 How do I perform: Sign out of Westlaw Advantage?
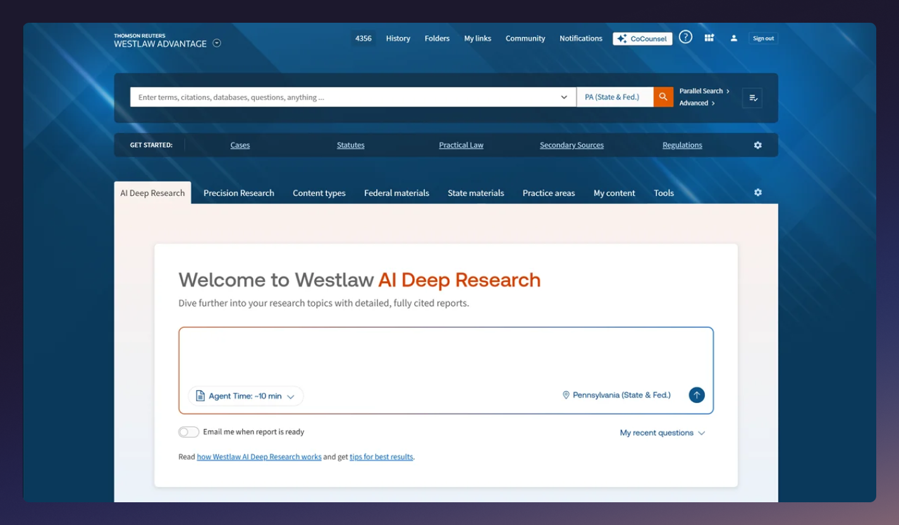coord(763,38)
